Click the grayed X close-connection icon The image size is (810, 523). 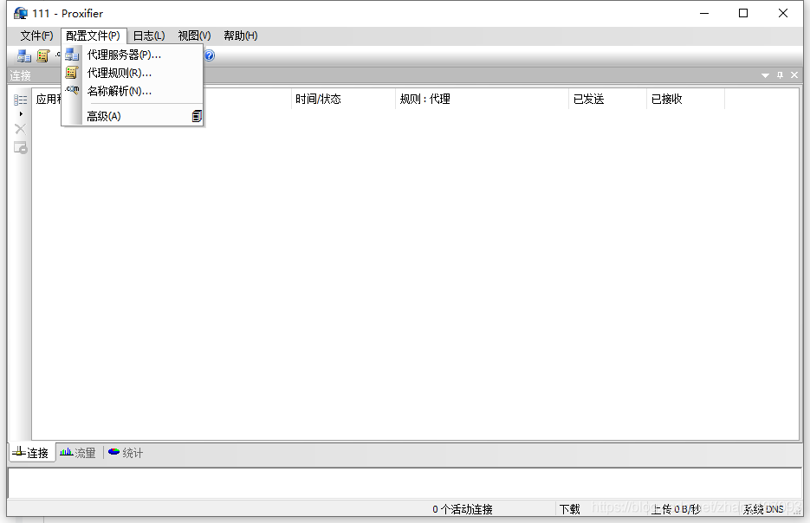(x=20, y=129)
